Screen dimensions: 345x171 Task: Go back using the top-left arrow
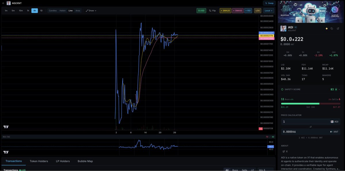click(3, 3)
